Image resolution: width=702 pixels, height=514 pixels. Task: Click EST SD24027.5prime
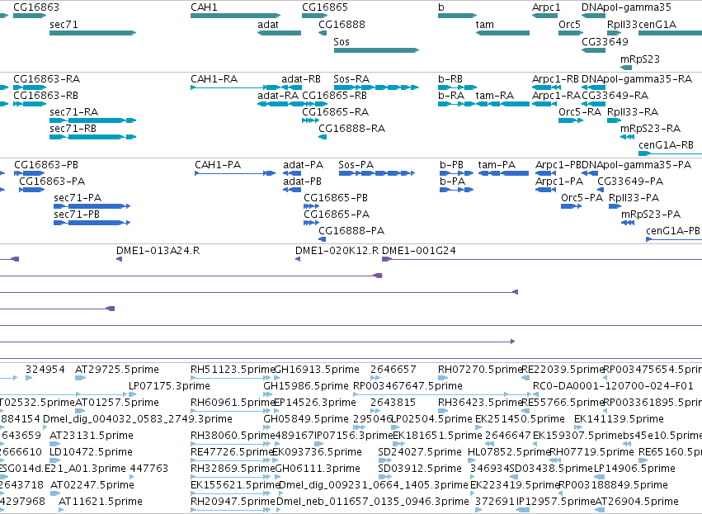pos(384,460)
